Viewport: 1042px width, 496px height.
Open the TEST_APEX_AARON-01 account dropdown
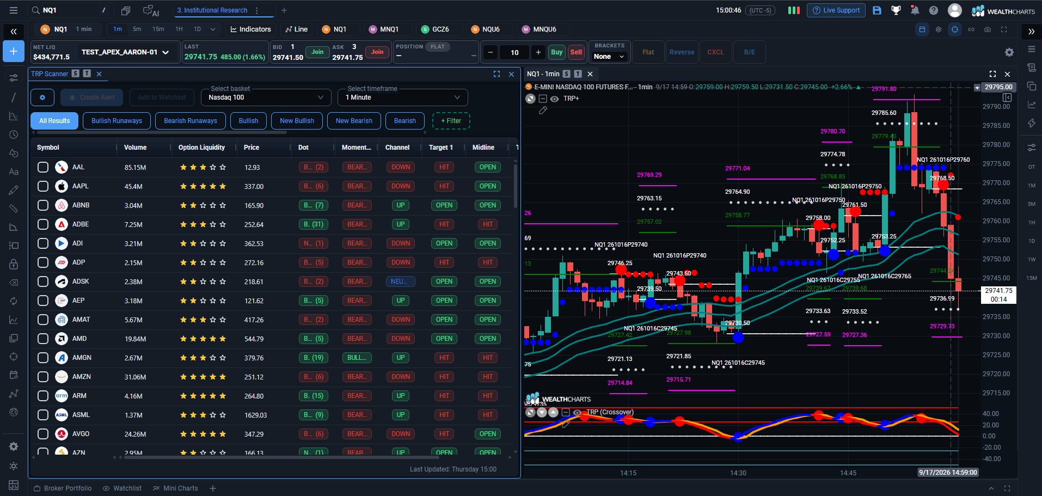[x=125, y=52]
